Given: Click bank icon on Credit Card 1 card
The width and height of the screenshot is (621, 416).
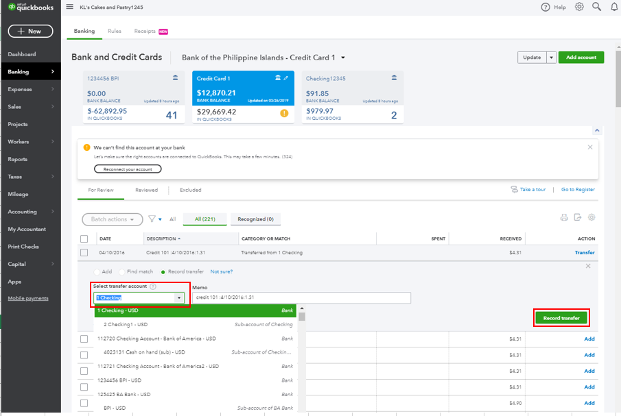Looking at the screenshot, I should tap(278, 78).
